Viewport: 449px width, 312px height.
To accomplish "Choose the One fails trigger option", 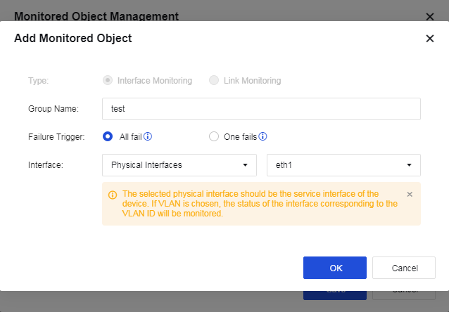I will pyautogui.click(x=214, y=137).
